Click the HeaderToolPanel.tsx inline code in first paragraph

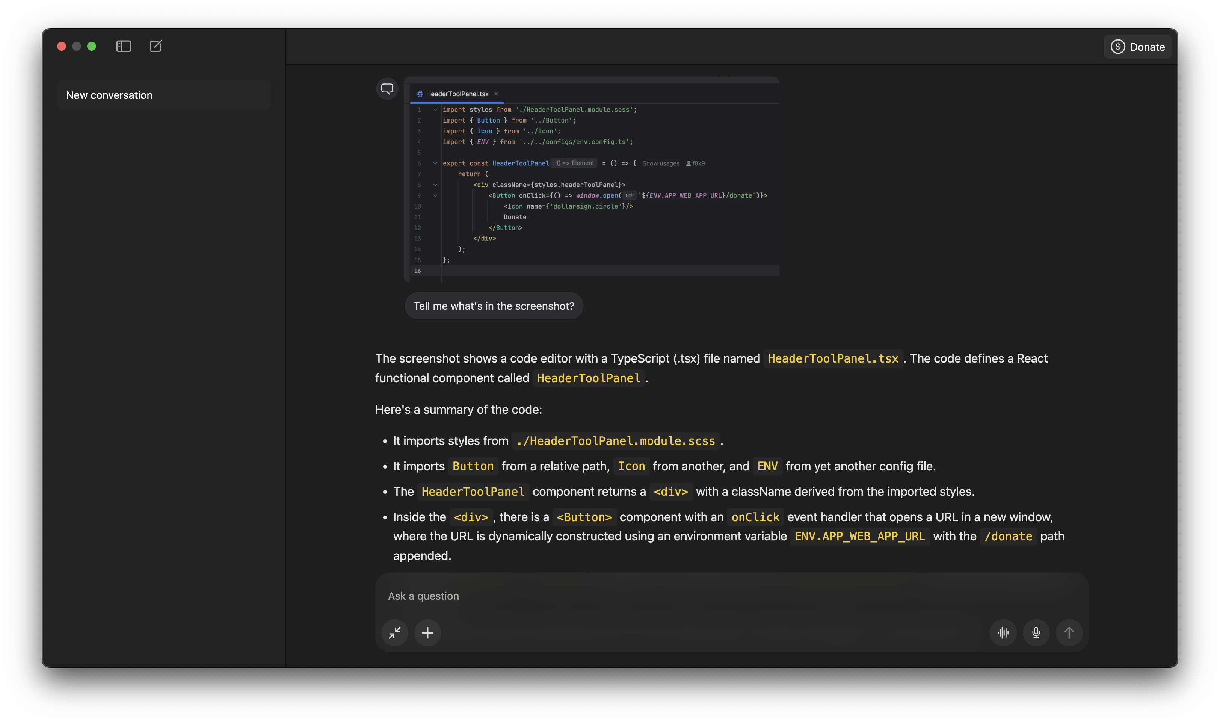coord(833,358)
